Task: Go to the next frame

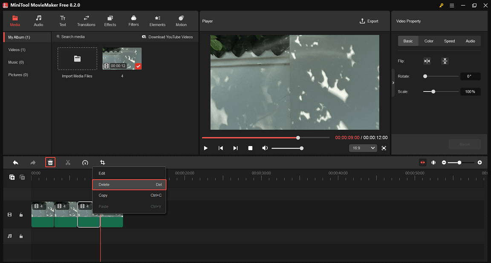Action: pyautogui.click(x=235, y=148)
